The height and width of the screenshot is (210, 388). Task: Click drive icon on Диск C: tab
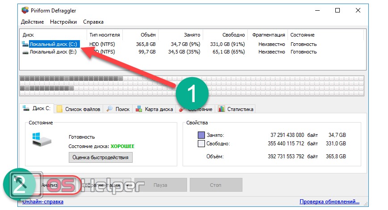[x=26, y=108]
